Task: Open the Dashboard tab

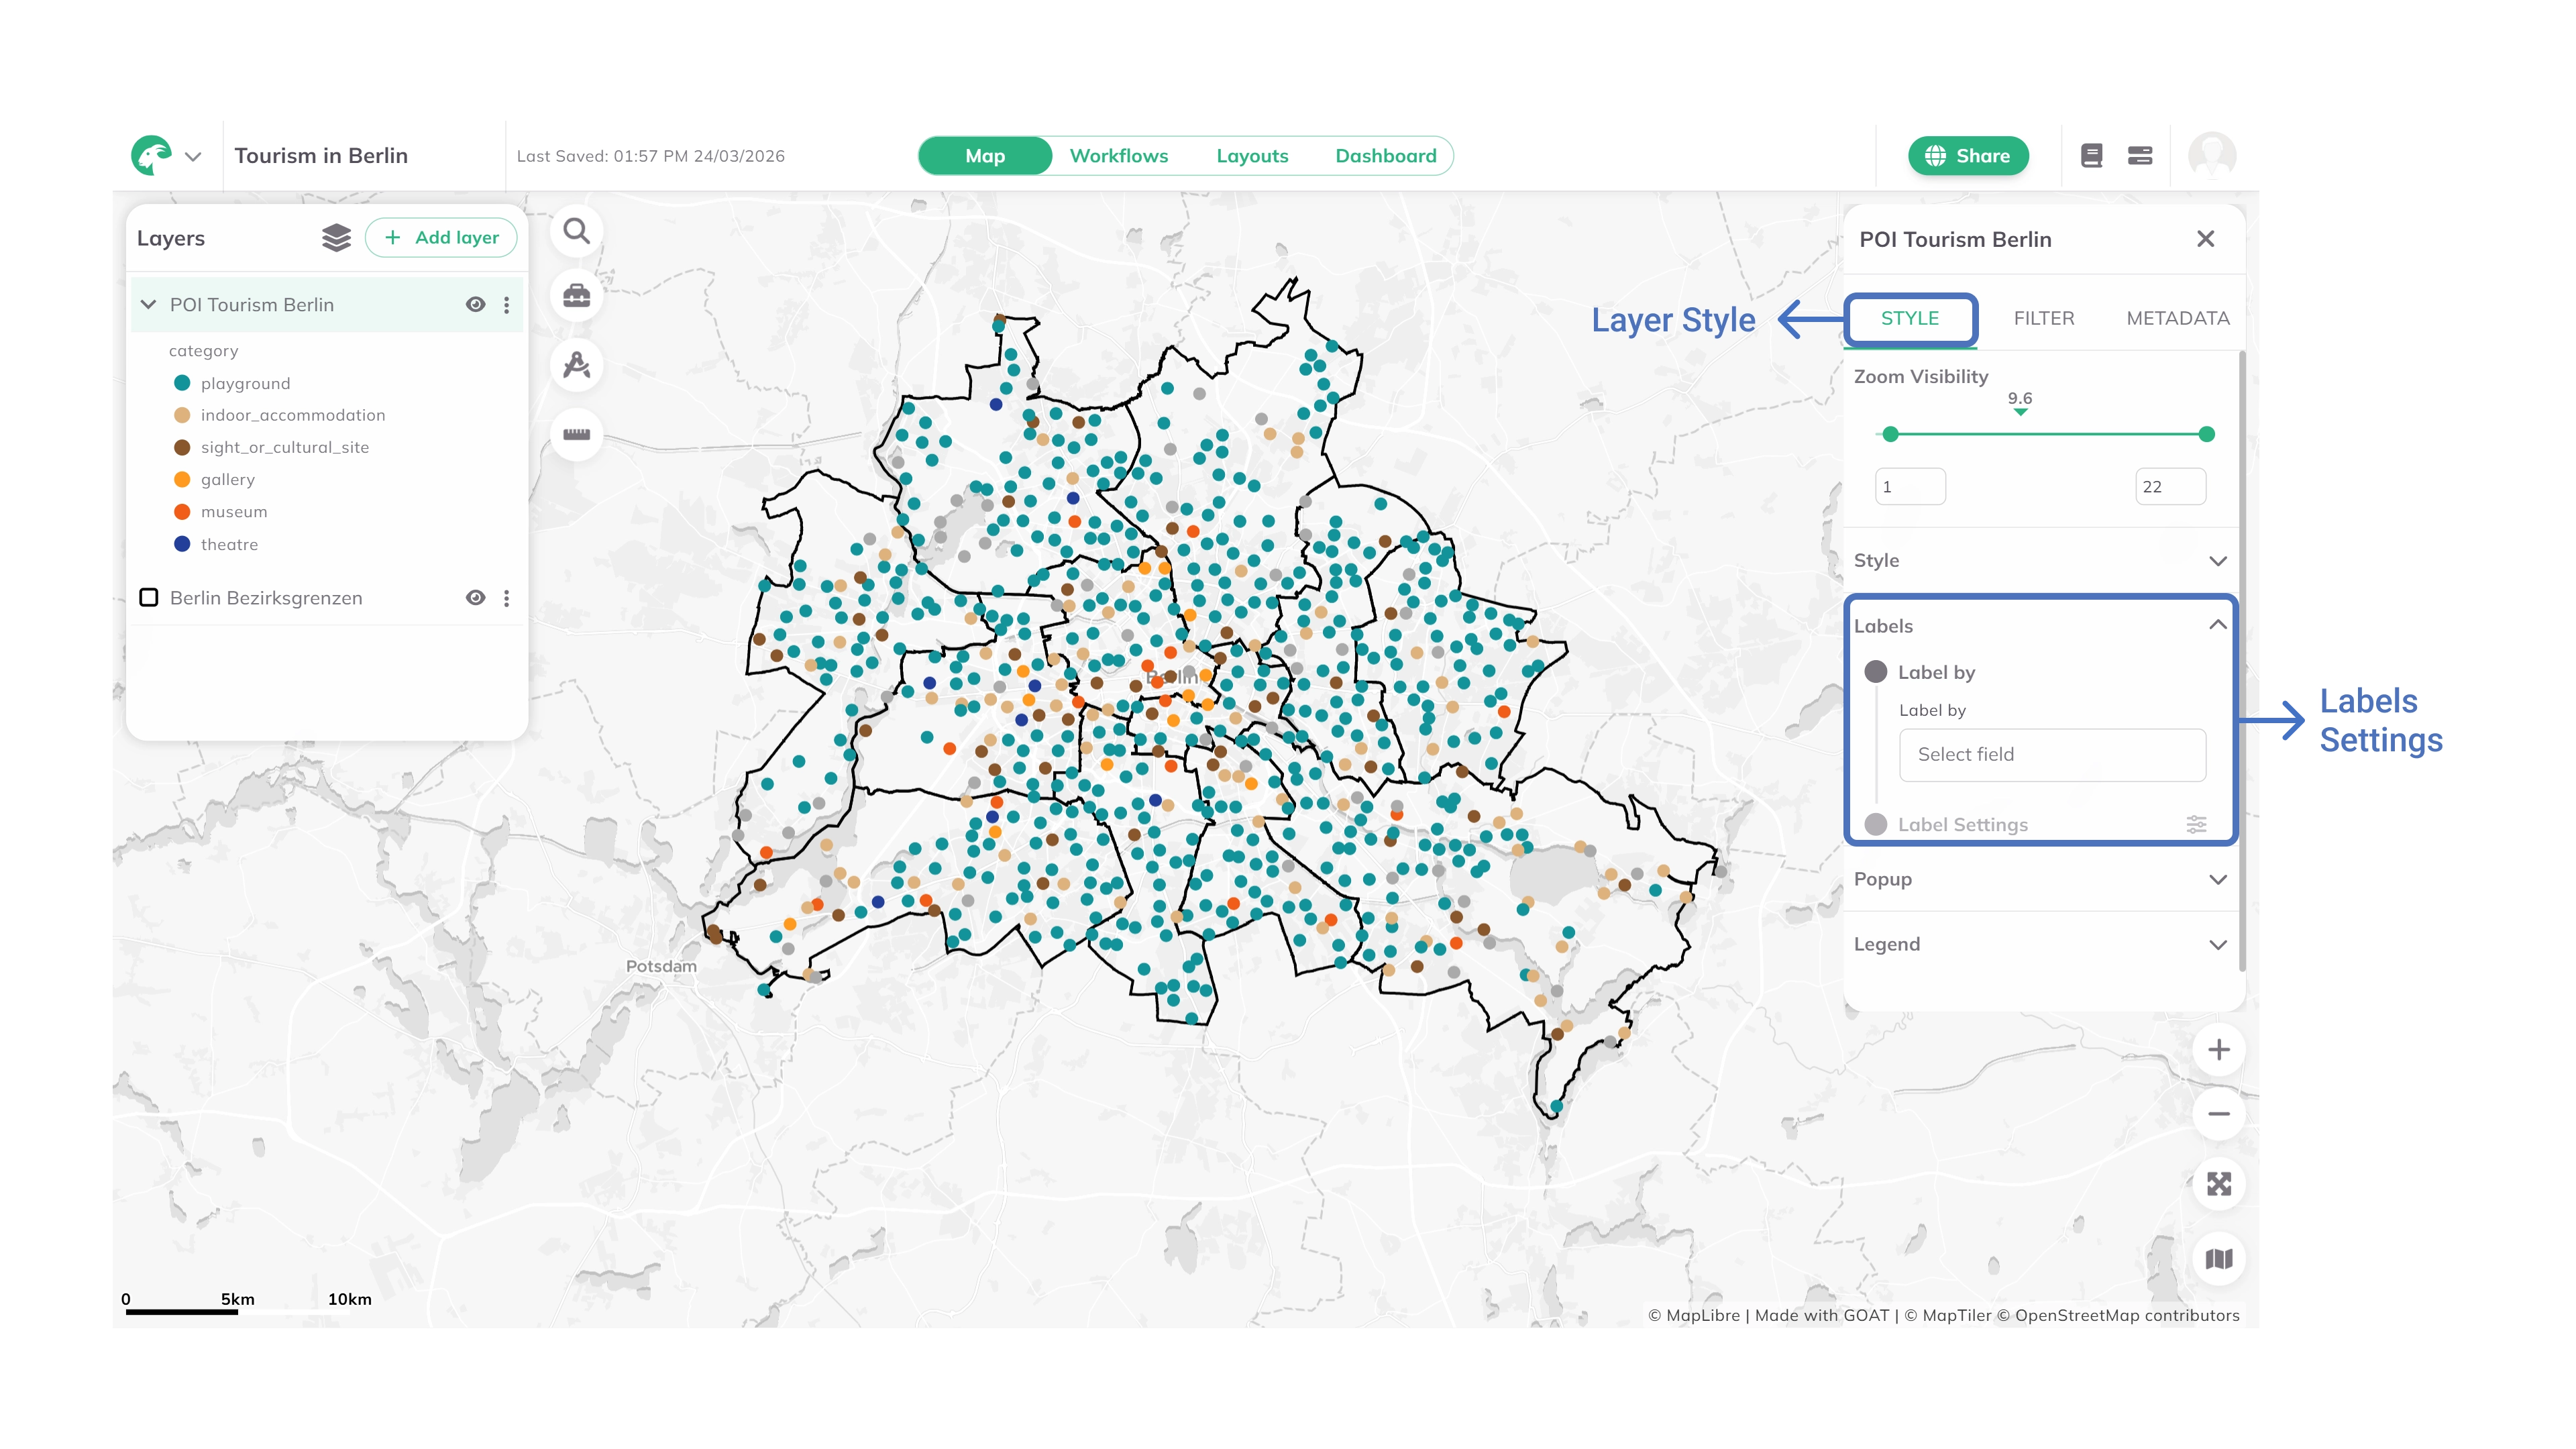Action: pyautogui.click(x=1386, y=155)
